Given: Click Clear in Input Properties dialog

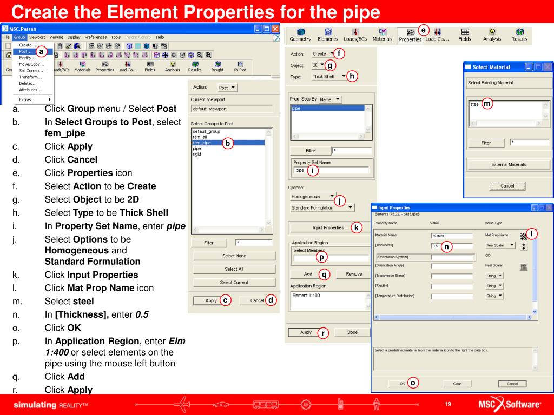Looking at the screenshot, I should pyautogui.click(x=457, y=384).
